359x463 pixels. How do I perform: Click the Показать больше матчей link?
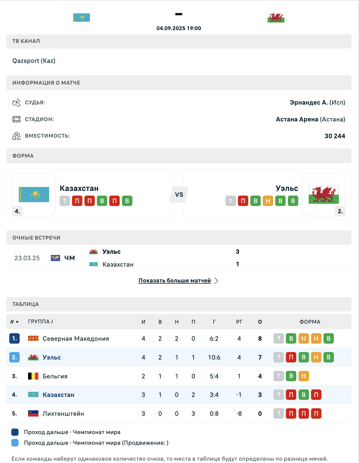(x=175, y=280)
